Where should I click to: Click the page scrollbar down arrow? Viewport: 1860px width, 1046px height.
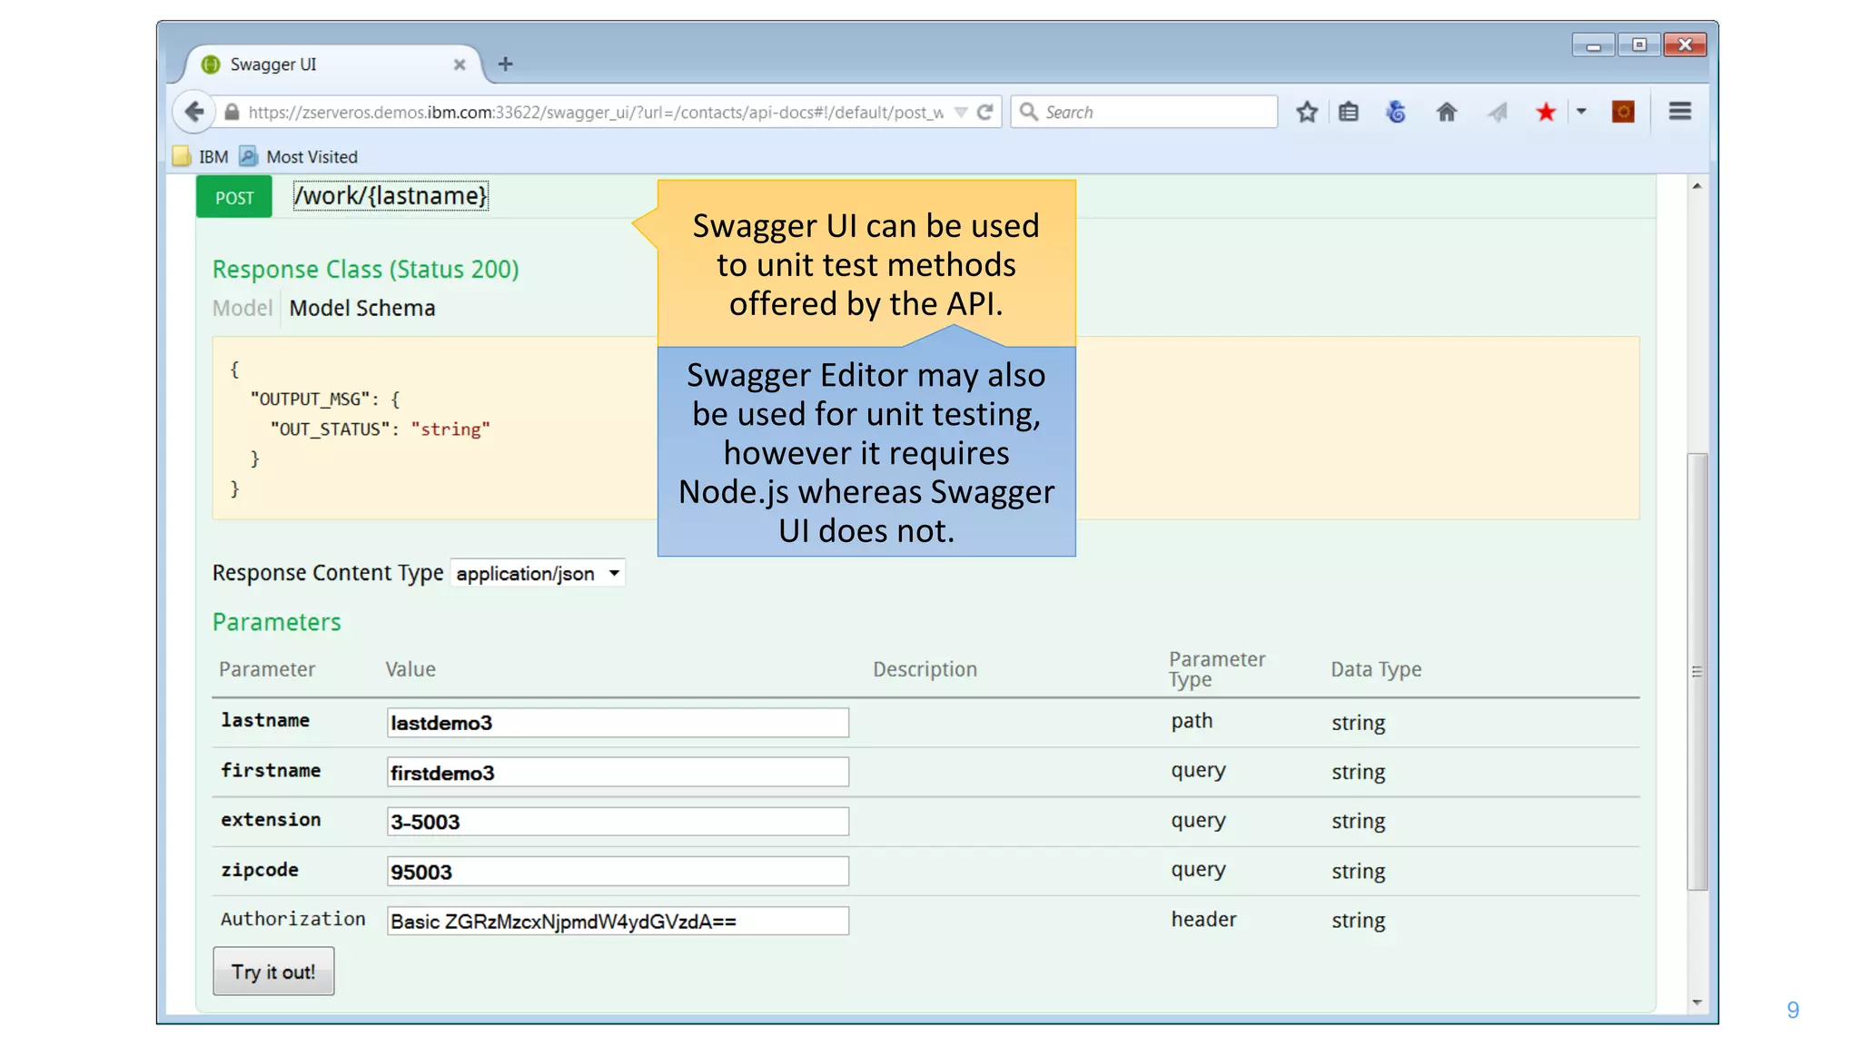[1697, 1002]
